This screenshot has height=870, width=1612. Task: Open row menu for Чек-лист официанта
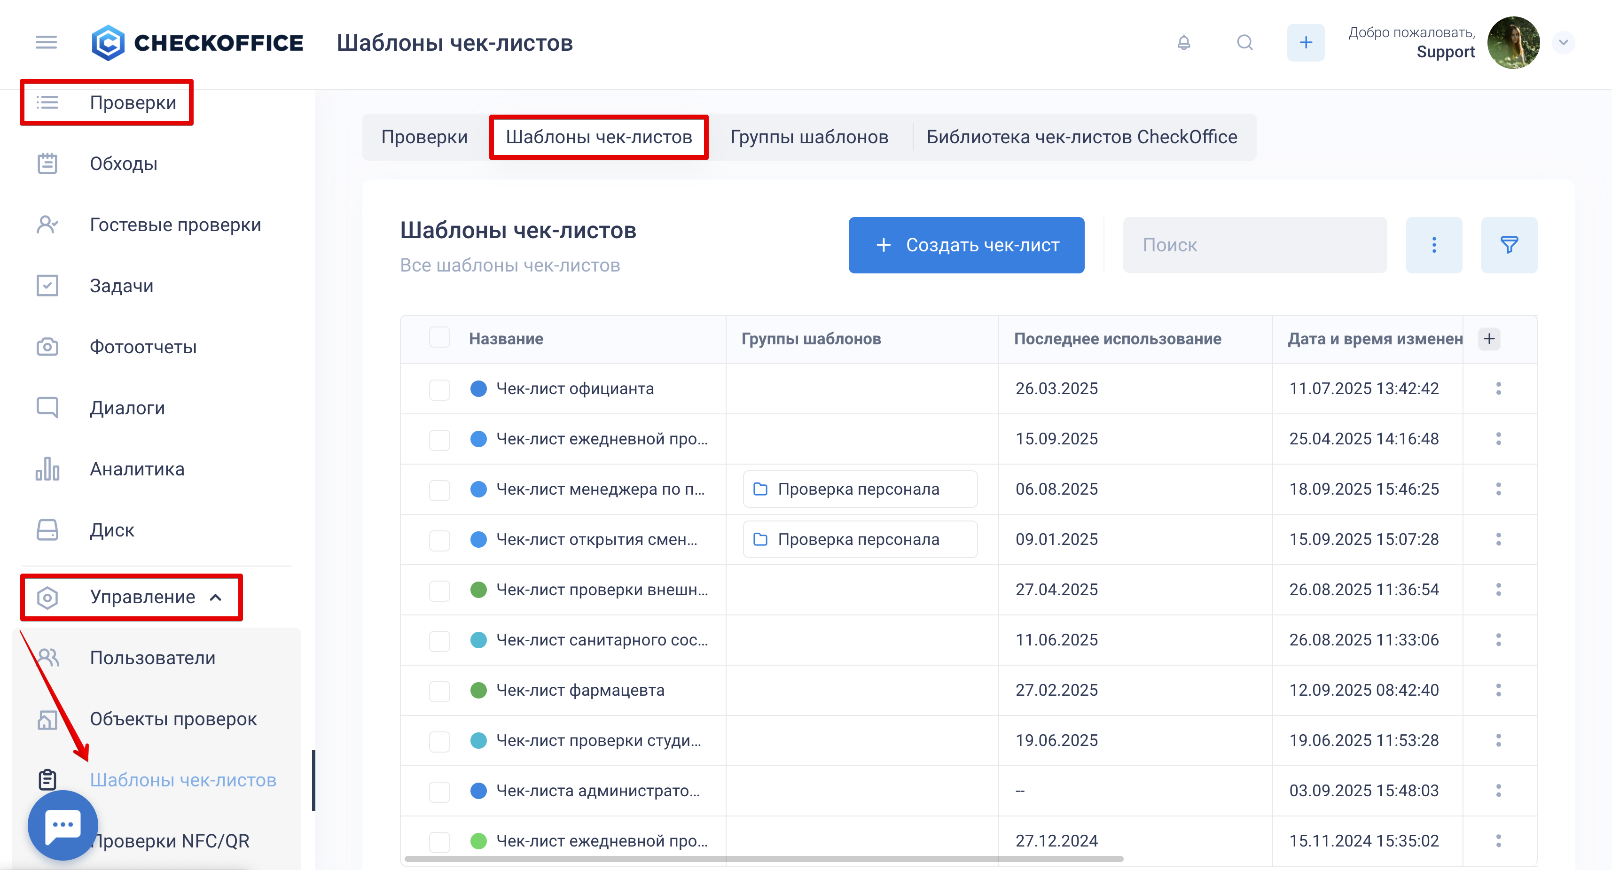(1498, 388)
